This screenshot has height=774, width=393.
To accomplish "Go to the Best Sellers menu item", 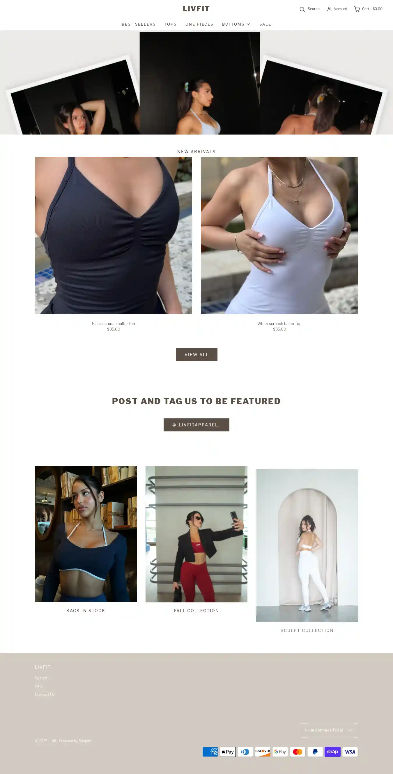I will click(x=139, y=24).
